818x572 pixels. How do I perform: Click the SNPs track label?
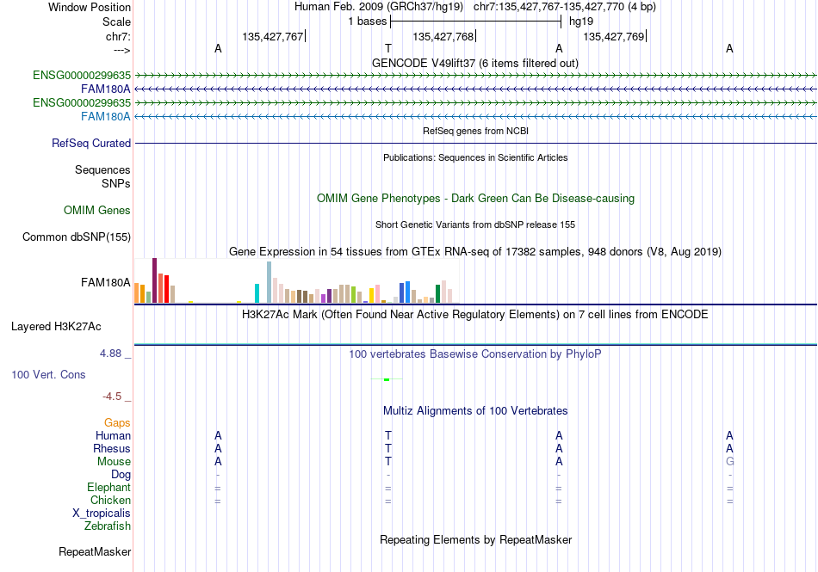(x=116, y=183)
